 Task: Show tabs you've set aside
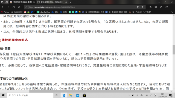pyautogui.click(x=2, y=2)
